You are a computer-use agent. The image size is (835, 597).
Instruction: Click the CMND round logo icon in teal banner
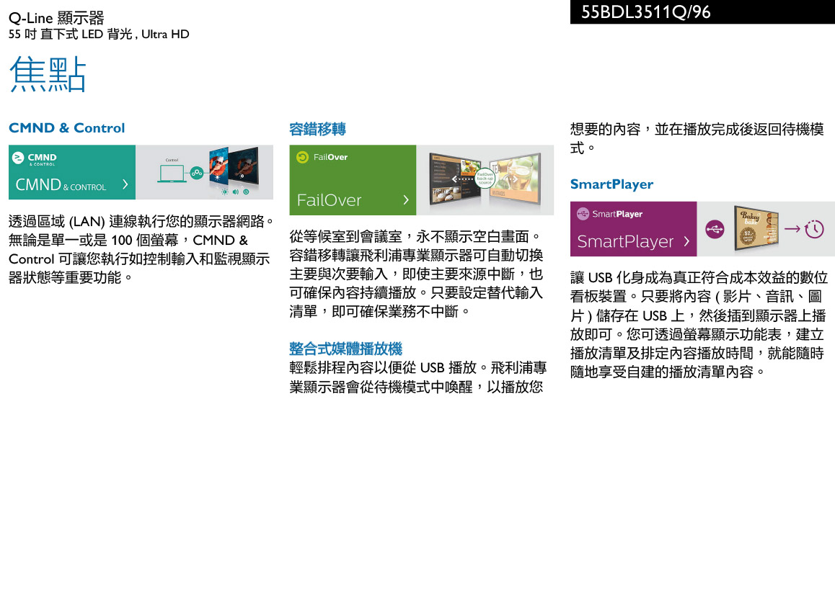click(x=18, y=158)
